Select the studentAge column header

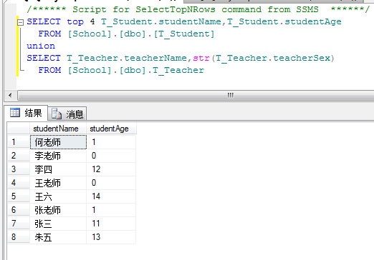(111, 129)
